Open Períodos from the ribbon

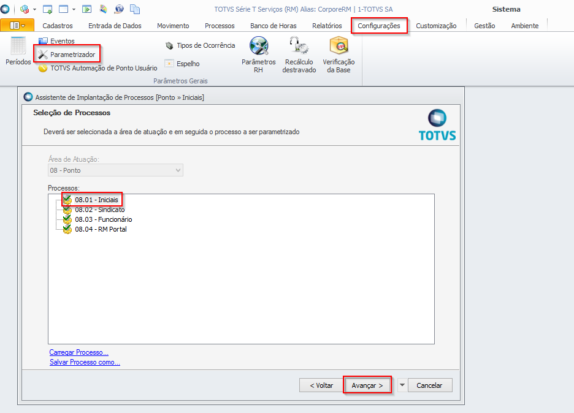click(18, 51)
